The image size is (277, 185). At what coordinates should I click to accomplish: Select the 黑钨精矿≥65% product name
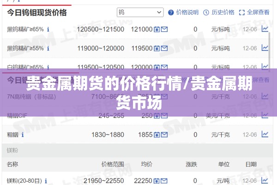(25, 29)
